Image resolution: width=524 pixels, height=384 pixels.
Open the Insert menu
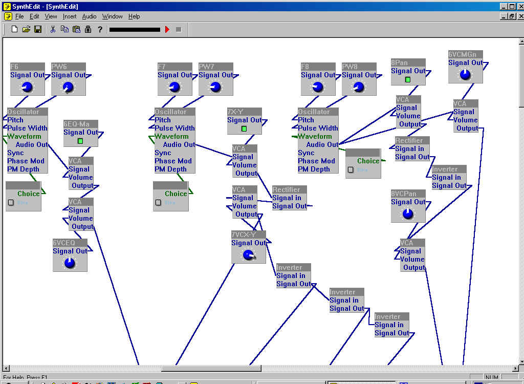click(70, 16)
